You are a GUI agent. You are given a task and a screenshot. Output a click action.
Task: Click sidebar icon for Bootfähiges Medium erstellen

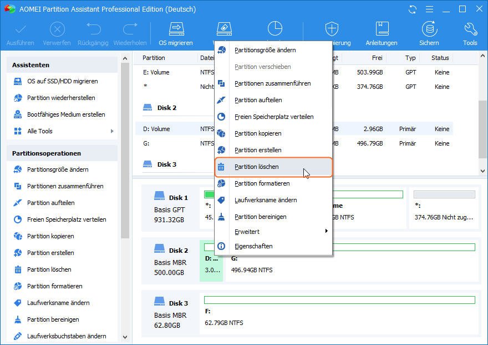18,114
